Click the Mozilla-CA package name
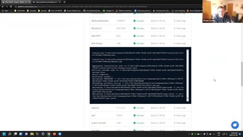 pos(96,28)
